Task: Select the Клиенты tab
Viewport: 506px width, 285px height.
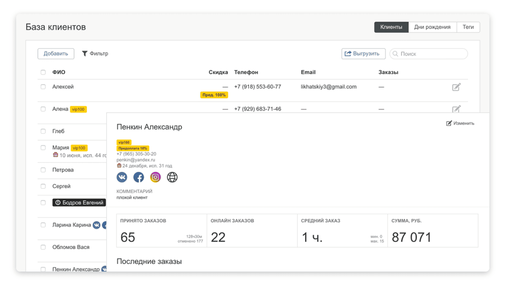Action: click(x=391, y=27)
